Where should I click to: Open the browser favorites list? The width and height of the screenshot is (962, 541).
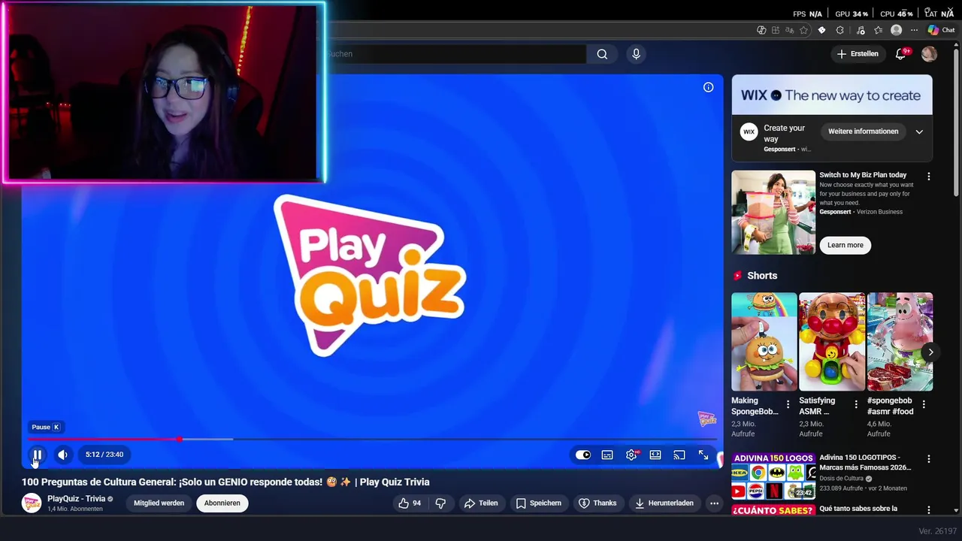878,30
